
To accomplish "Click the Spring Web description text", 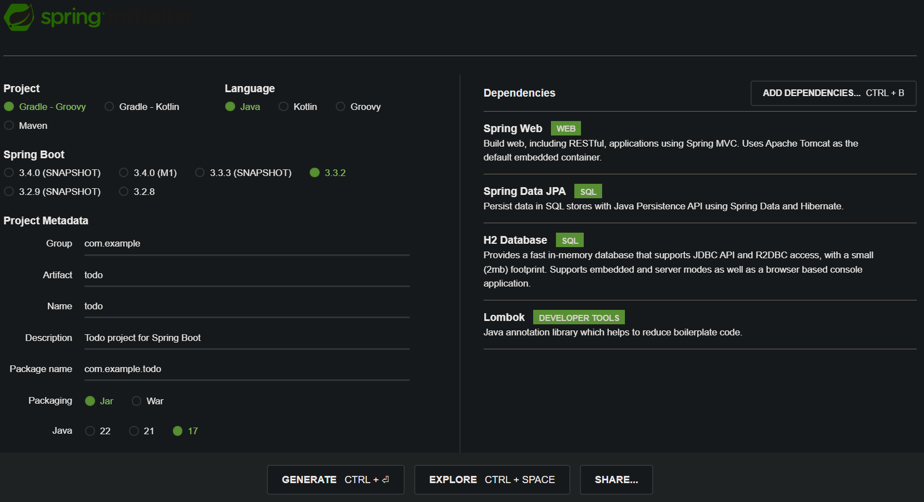I will pyautogui.click(x=670, y=150).
